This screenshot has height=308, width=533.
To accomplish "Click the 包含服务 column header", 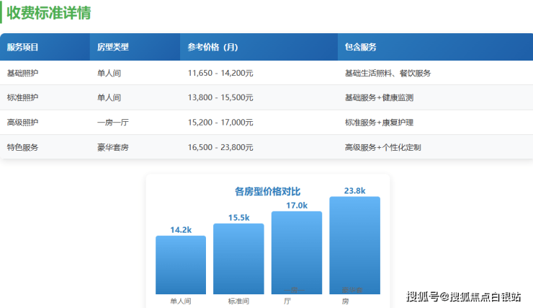I will click(360, 48).
